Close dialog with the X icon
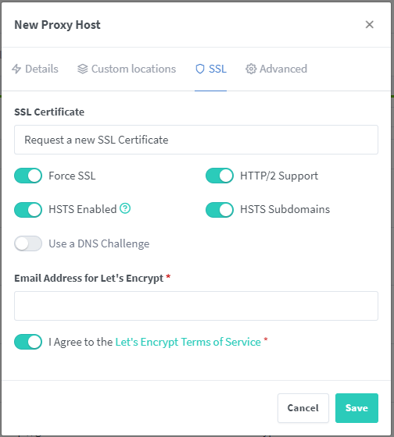The image size is (394, 437). 370,24
